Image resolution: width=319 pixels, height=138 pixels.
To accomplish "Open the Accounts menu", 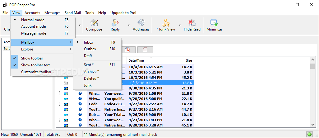I will 32,13.
